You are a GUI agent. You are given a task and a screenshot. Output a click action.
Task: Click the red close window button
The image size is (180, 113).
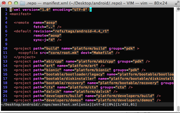[x=4, y=3]
